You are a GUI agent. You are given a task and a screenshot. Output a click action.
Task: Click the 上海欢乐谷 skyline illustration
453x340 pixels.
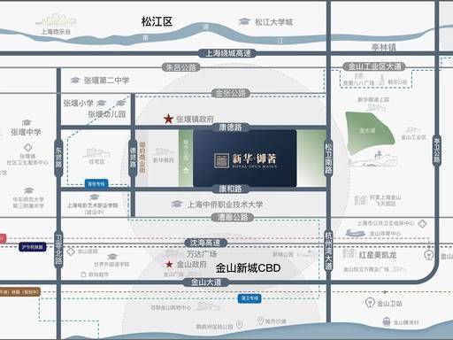[56, 19]
